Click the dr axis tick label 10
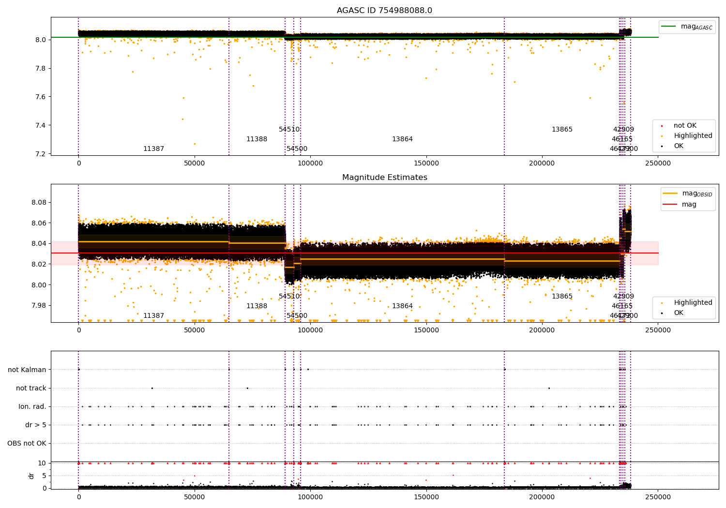 [42, 463]
